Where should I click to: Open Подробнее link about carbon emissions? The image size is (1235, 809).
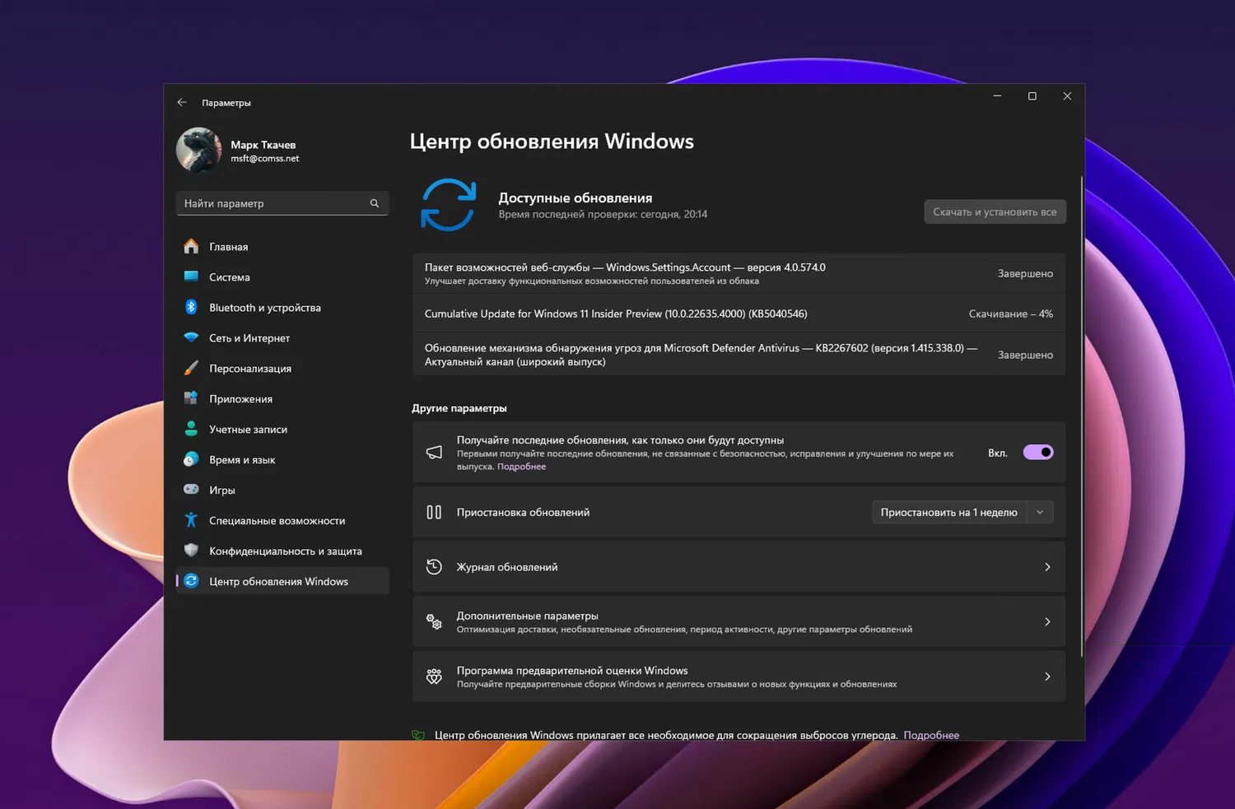[931, 735]
